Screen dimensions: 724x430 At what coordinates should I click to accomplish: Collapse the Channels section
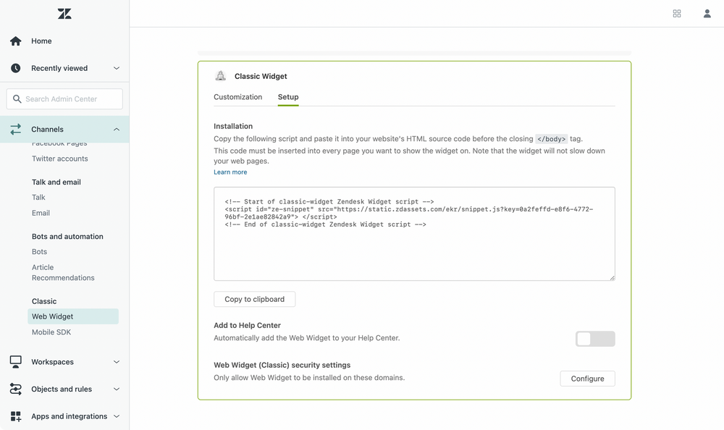pos(116,129)
